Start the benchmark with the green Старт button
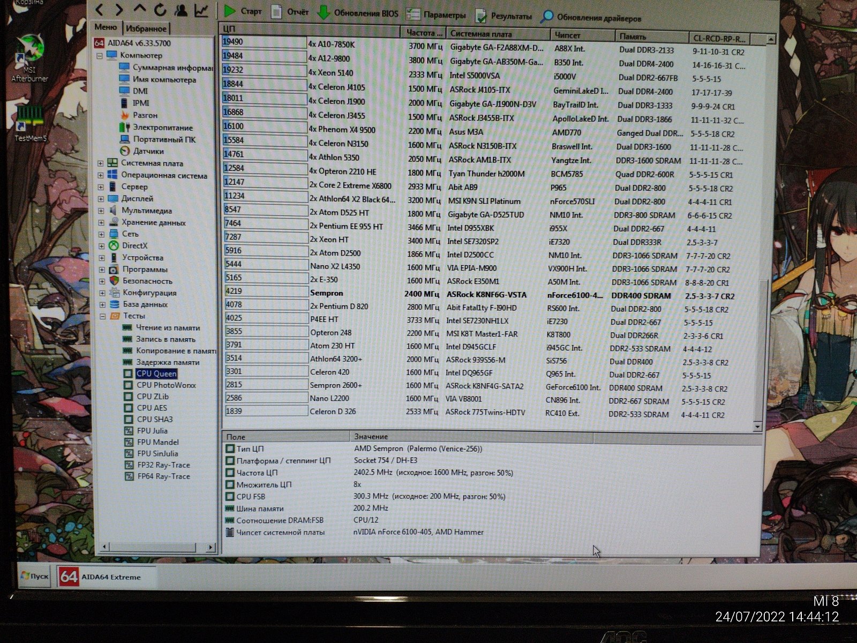This screenshot has height=643, width=857. (x=243, y=11)
